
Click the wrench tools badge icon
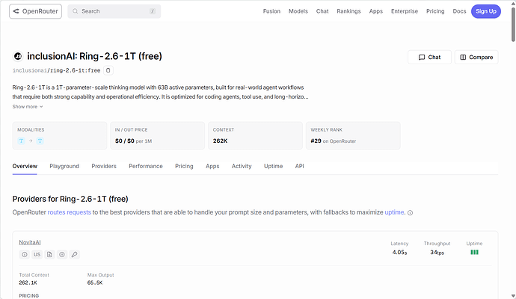[x=74, y=254]
